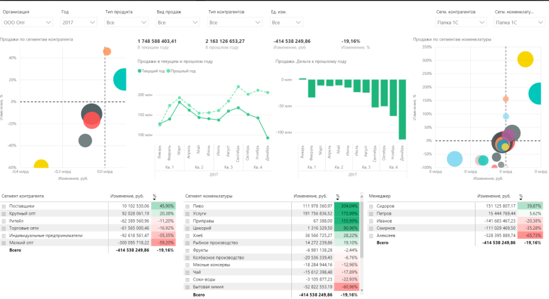Viewport: 549px width, 299px height.
Task: Click the sort arrow under % in manager table
Action: pyautogui.click(x=521, y=198)
